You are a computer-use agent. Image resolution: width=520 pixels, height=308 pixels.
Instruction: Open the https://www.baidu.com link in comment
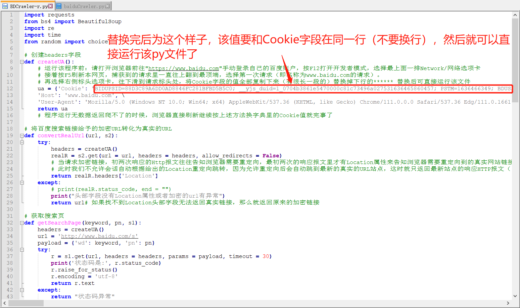point(184,68)
